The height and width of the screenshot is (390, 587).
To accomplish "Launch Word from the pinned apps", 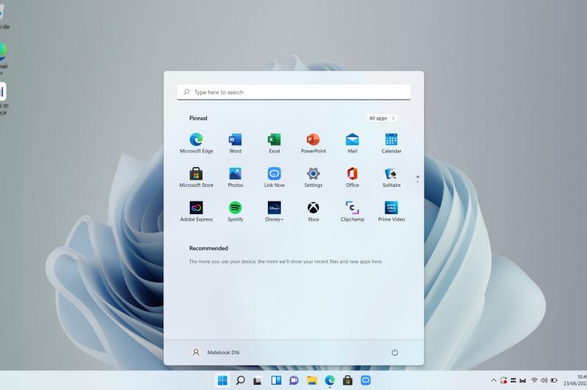I will 235,143.
